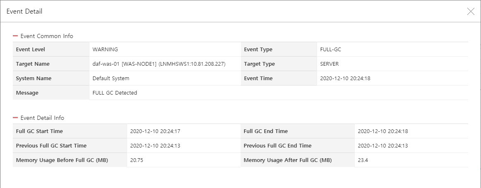Select the daf-was-01 target name value
This screenshot has width=481, height=188.
tap(159, 64)
